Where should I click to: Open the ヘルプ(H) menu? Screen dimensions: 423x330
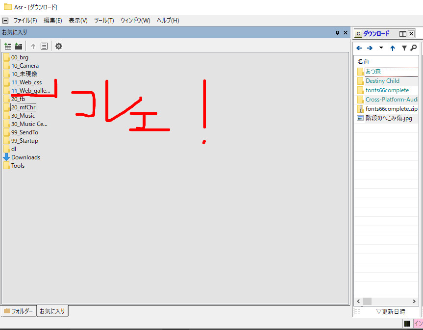168,21
